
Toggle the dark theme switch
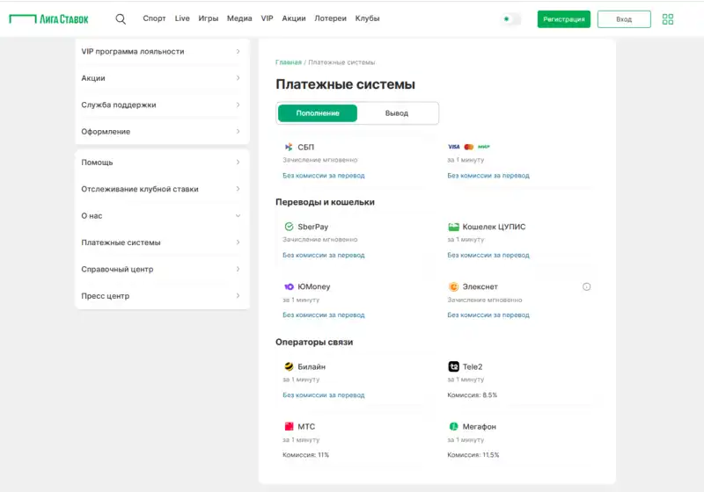click(x=511, y=18)
